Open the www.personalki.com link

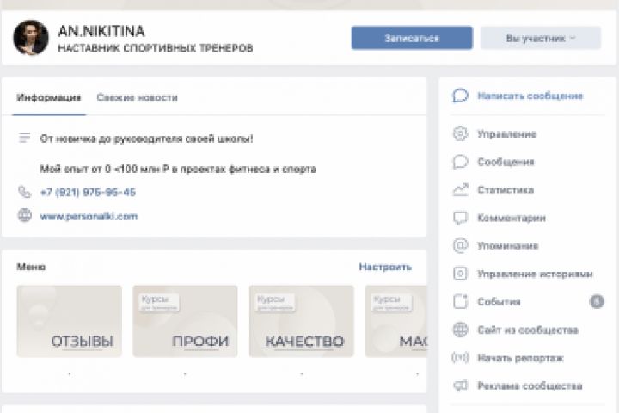point(89,216)
